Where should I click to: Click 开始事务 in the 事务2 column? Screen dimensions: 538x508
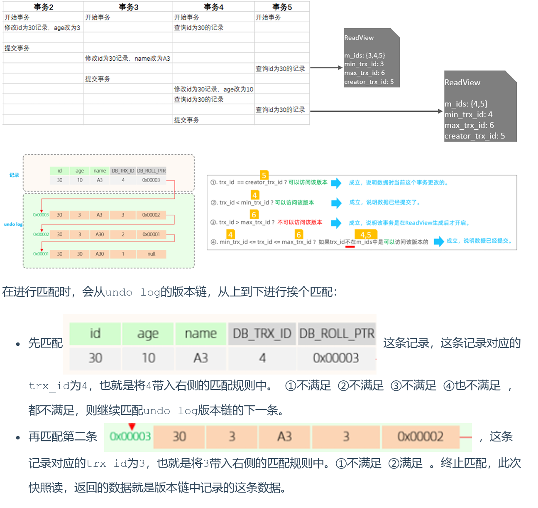(17, 17)
